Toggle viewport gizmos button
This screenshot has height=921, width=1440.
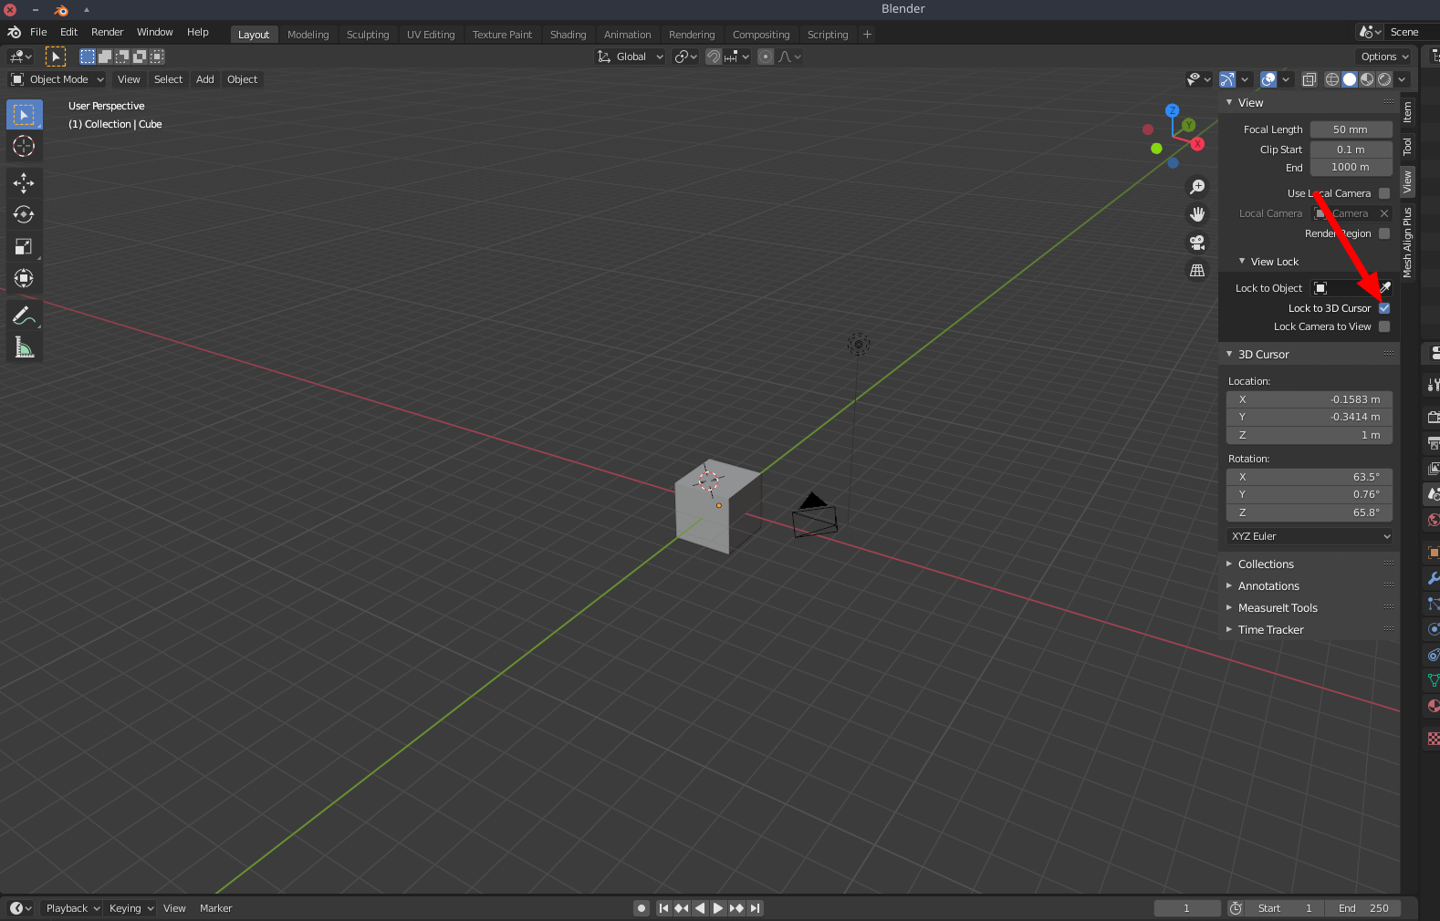(x=1227, y=79)
